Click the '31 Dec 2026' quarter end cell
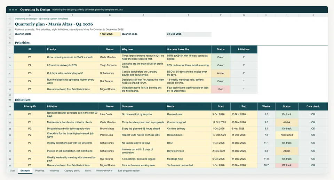The width and height of the screenshot is (334, 180). [189, 34]
